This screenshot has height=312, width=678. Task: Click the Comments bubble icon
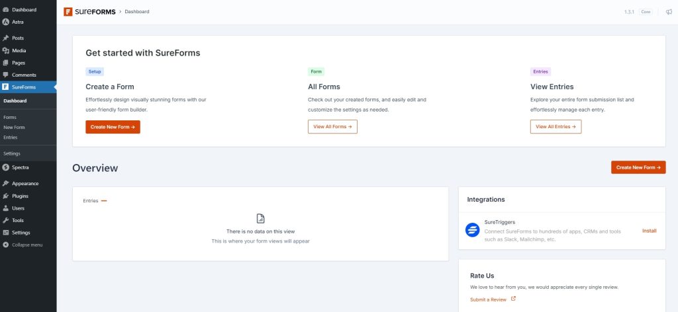[x=5, y=75]
